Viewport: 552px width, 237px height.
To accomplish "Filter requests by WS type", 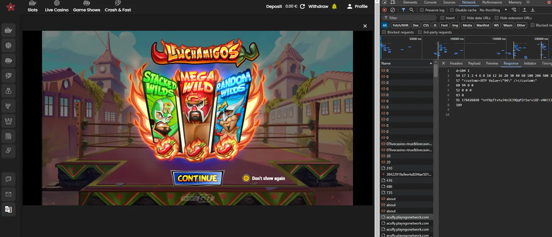I will coord(496,25).
